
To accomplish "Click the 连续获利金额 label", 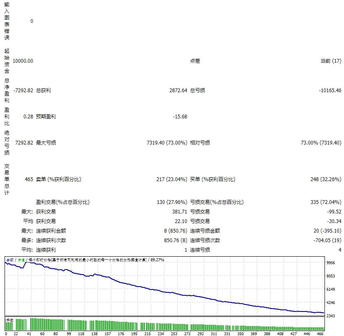I will (x=51, y=231).
